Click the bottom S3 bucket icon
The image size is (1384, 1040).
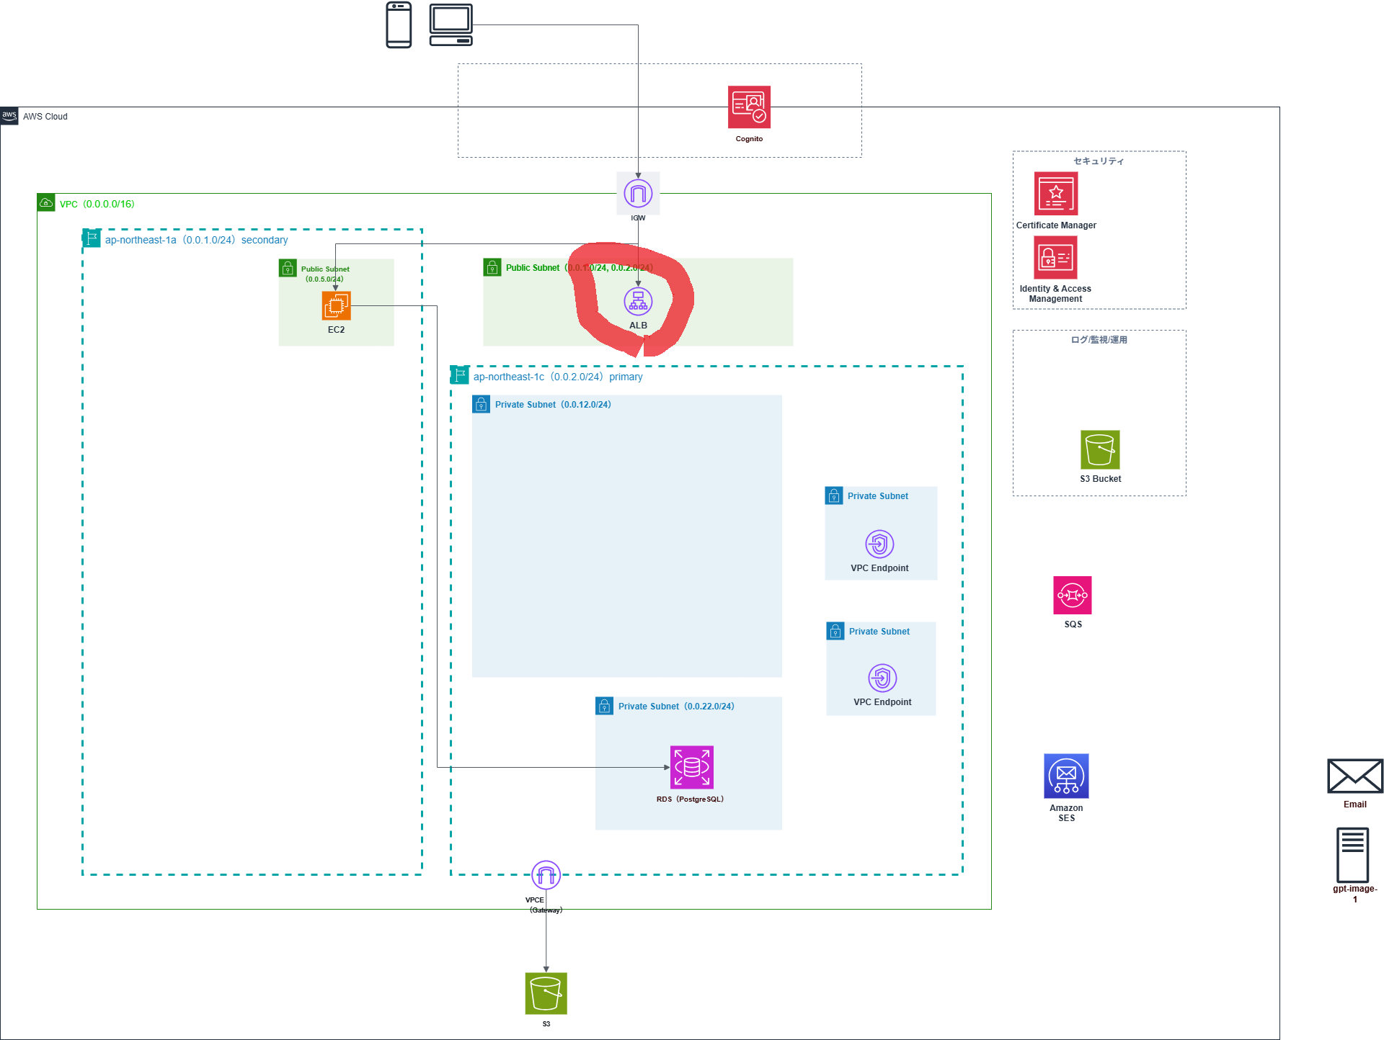click(546, 993)
